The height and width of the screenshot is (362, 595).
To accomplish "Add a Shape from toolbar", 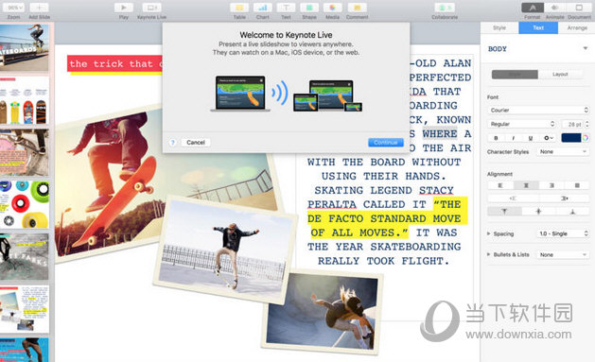I will point(309,8).
